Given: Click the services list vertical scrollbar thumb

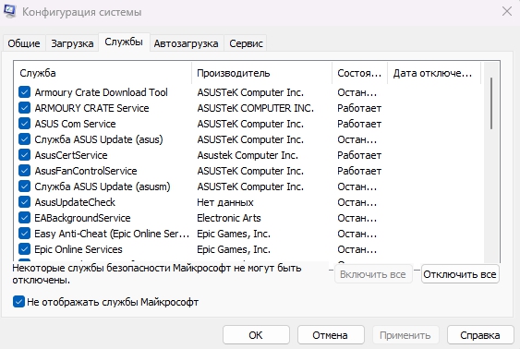Looking at the screenshot, I should tap(491, 103).
